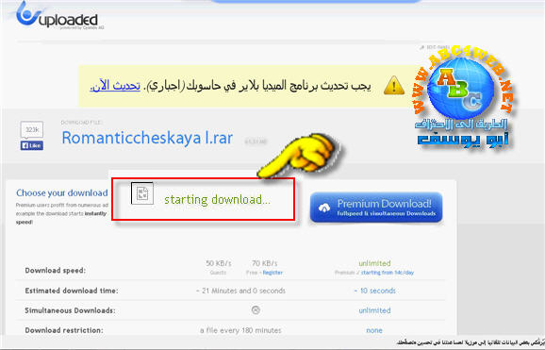The image size is (545, 350).
Task: Click the Premium Download button
Action: tap(376, 208)
